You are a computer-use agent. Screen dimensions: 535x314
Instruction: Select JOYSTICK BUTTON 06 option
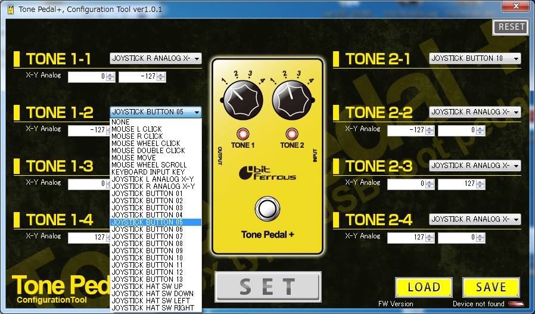click(x=155, y=229)
